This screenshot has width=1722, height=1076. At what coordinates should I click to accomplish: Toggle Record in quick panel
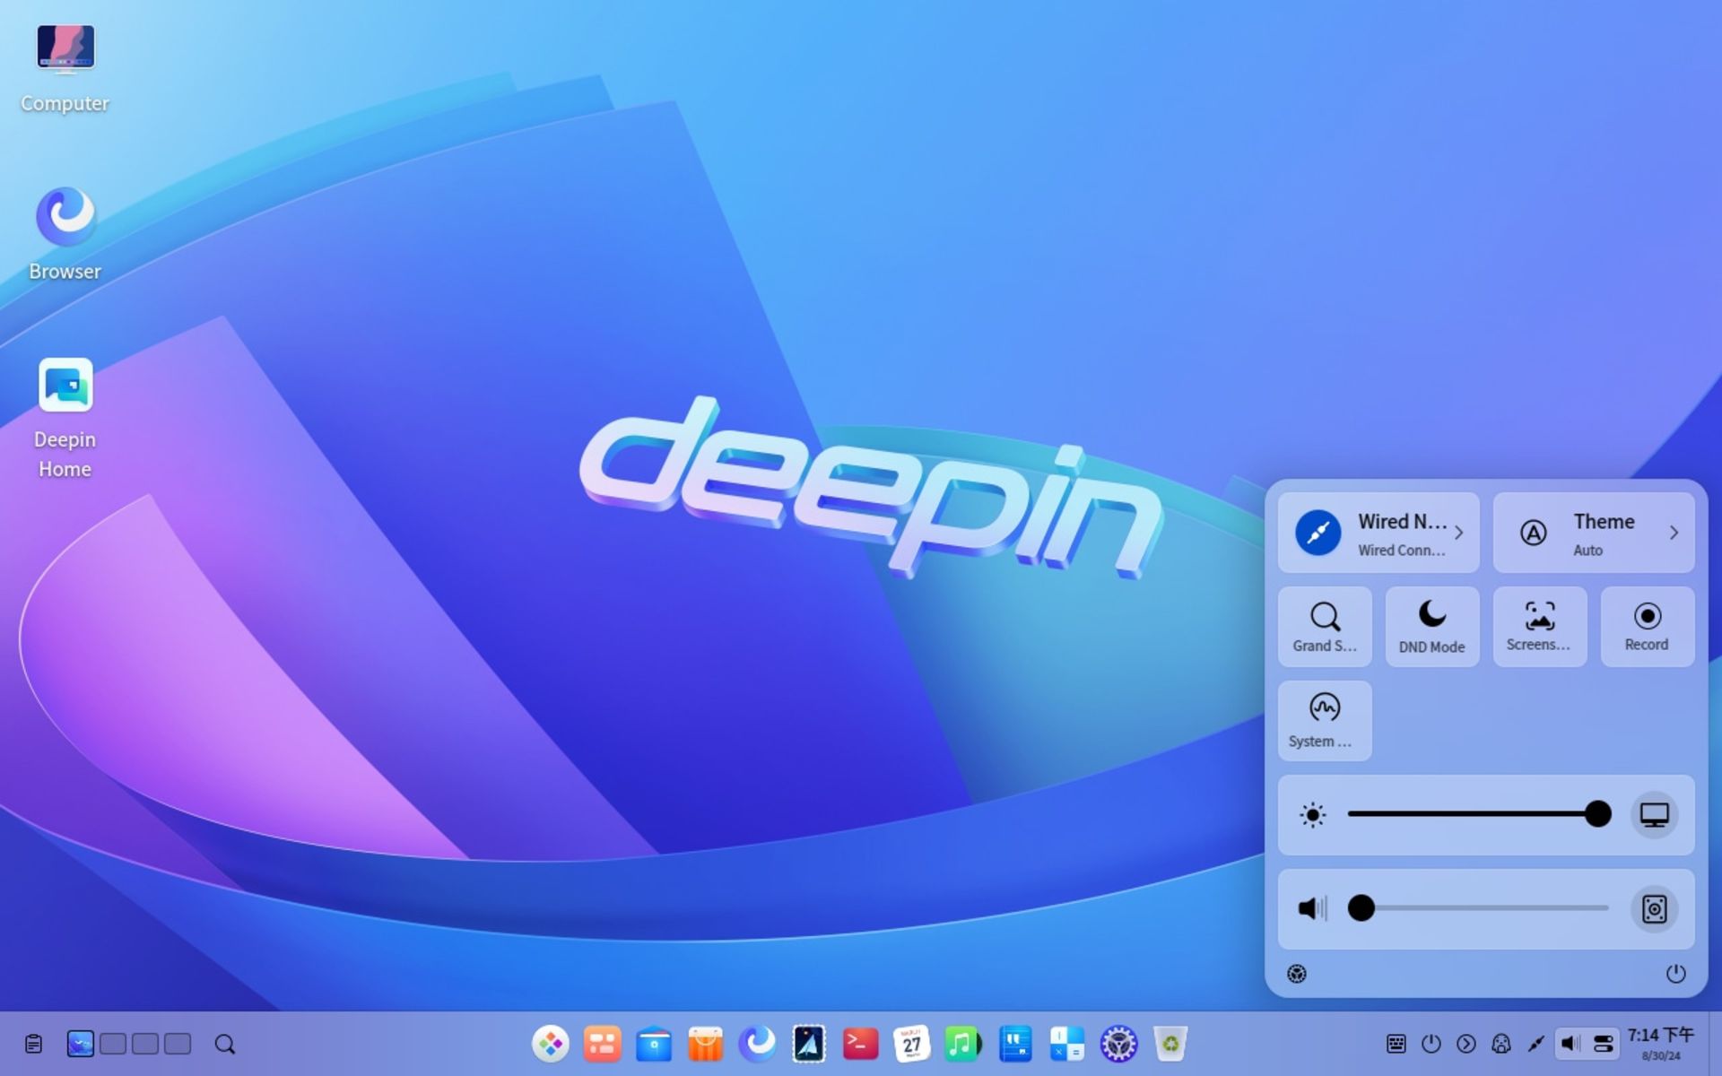(x=1648, y=627)
